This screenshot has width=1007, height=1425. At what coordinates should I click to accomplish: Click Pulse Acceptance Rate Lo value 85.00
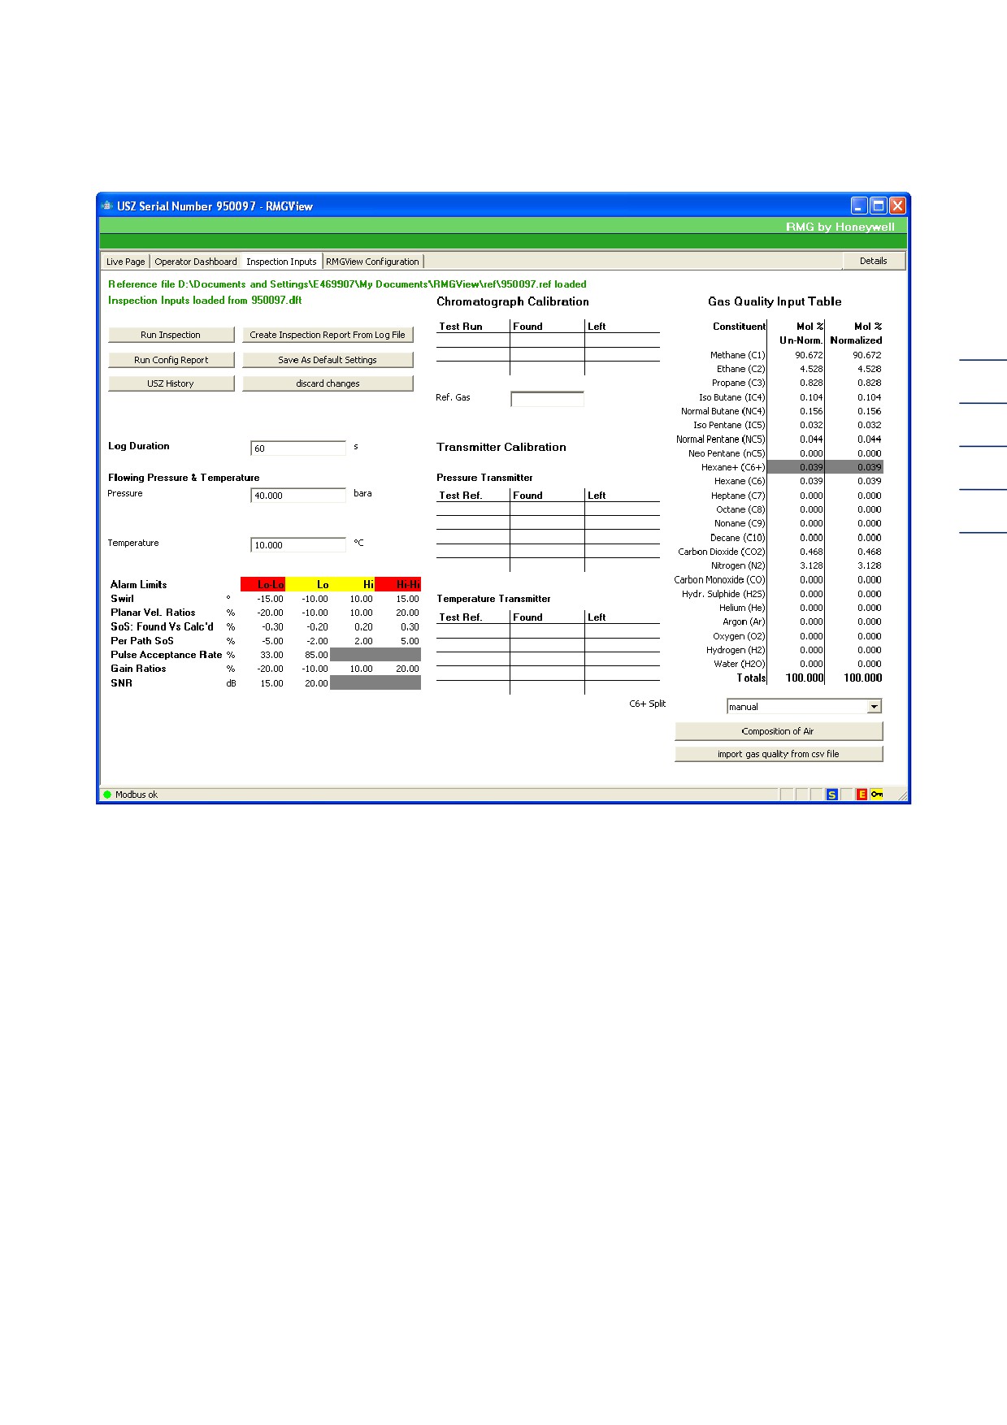tap(316, 655)
